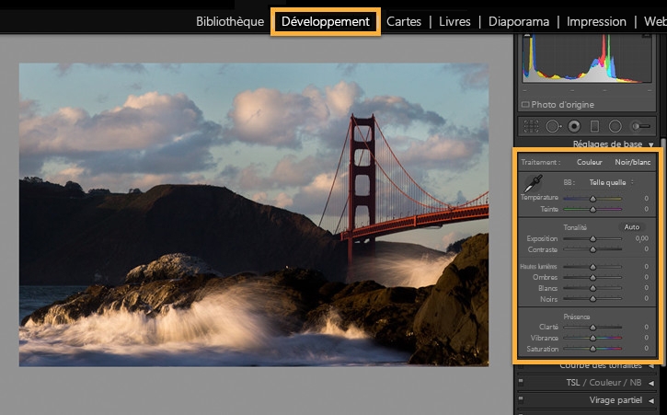The width and height of the screenshot is (667, 415).
Task: Switch to the Cartes module
Action: tap(404, 21)
